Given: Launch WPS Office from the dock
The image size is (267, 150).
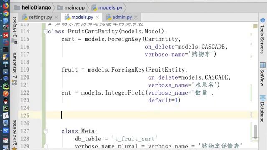Looking at the screenshot, I should coord(5,130).
